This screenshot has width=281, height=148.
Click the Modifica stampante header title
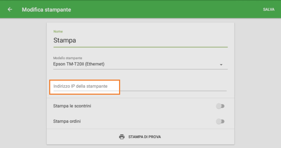(x=46, y=9)
